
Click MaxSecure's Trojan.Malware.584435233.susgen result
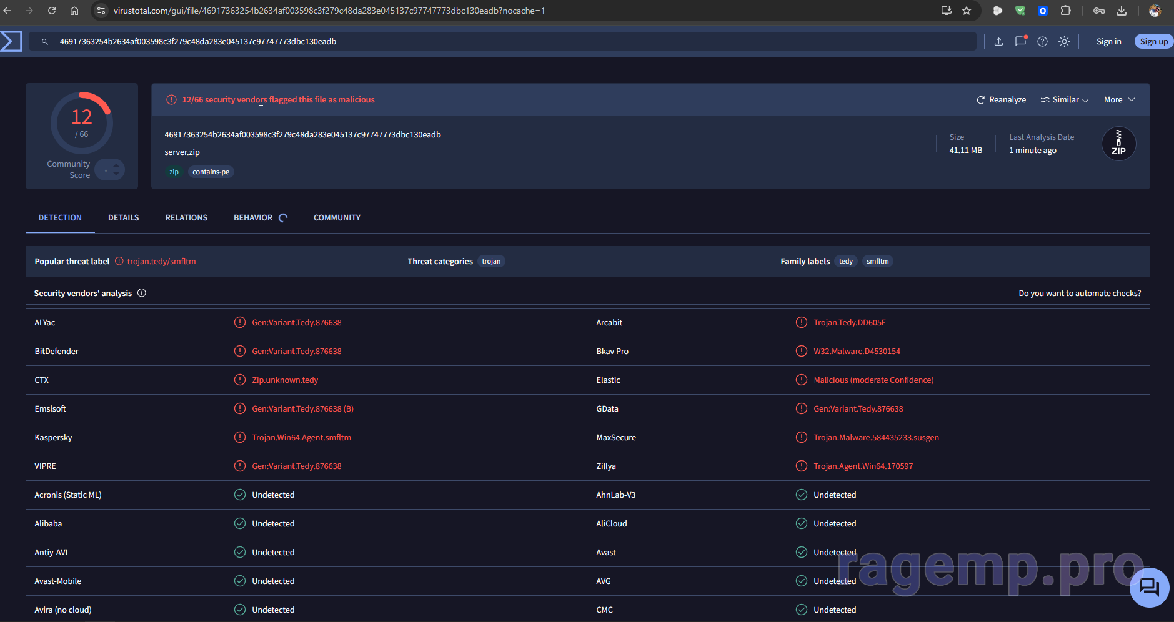876,438
